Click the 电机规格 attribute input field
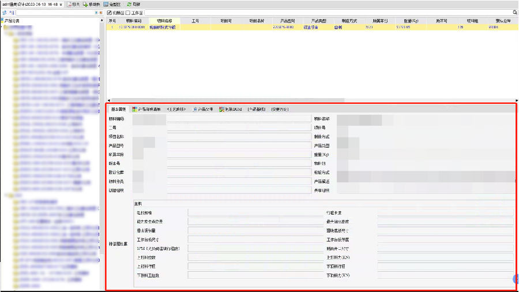Viewport: 519px width, 292px height. click(255, 212)
